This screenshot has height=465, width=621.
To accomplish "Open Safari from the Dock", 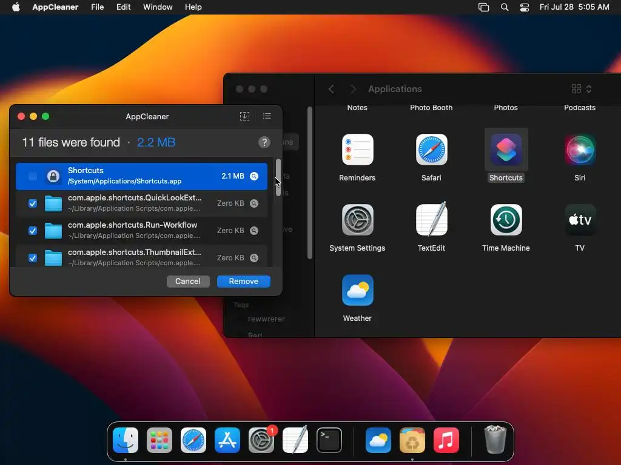I will point(193,440).
